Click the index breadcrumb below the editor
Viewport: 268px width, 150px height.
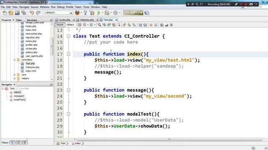[x=77, y=143]
